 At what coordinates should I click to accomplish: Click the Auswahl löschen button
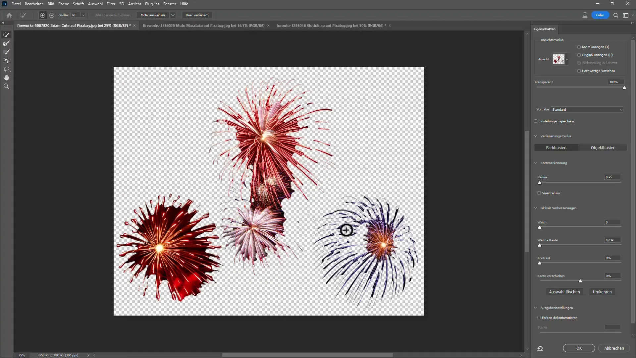coord(564,292)
